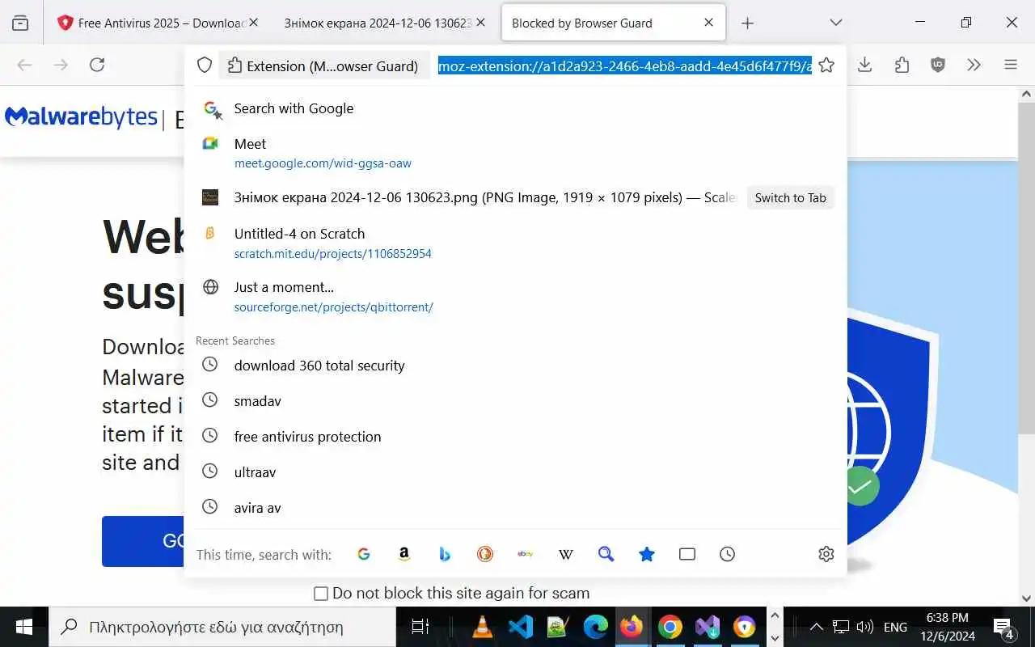Open the list all tabs dropdown
Image resolution: width=1035 pixels, height=647 pixels.
tap(836, 23)
